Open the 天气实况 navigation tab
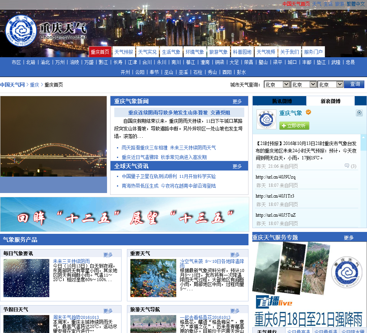 [147, 52]
